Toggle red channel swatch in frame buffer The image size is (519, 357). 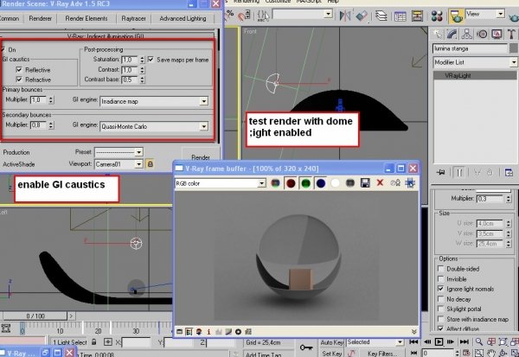(x=291, y=183)
